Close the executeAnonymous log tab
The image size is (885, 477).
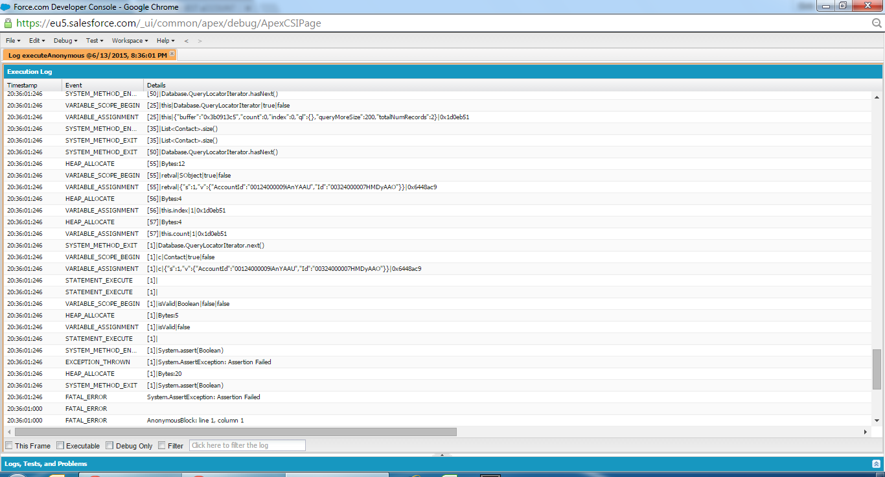172,53
